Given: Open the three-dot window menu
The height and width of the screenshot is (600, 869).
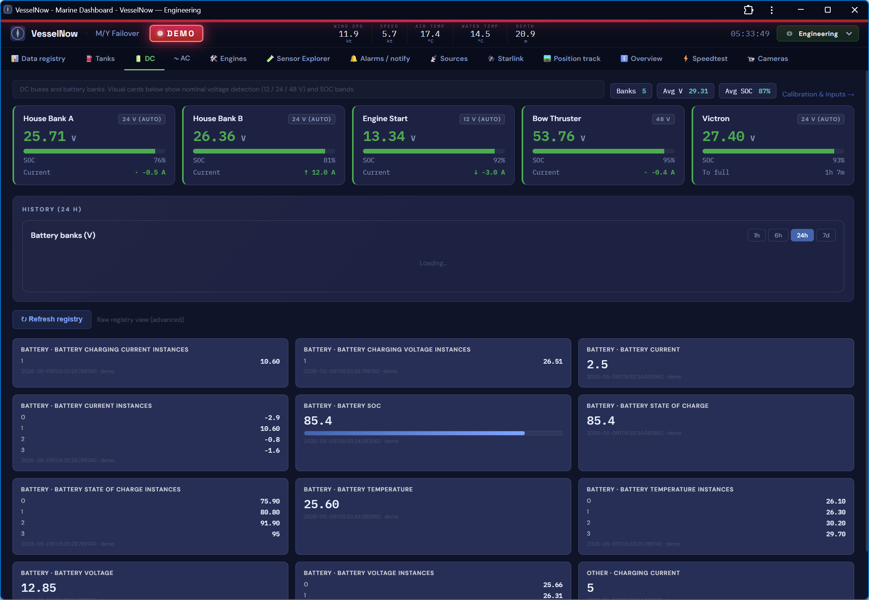Looking at the screenshot, I should point(771,10).
